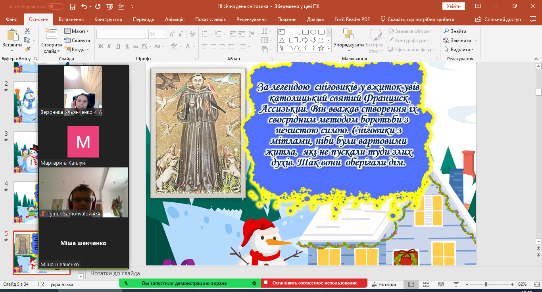Toggle Нотатки notes in the status bar

click(x=384, y=284)
